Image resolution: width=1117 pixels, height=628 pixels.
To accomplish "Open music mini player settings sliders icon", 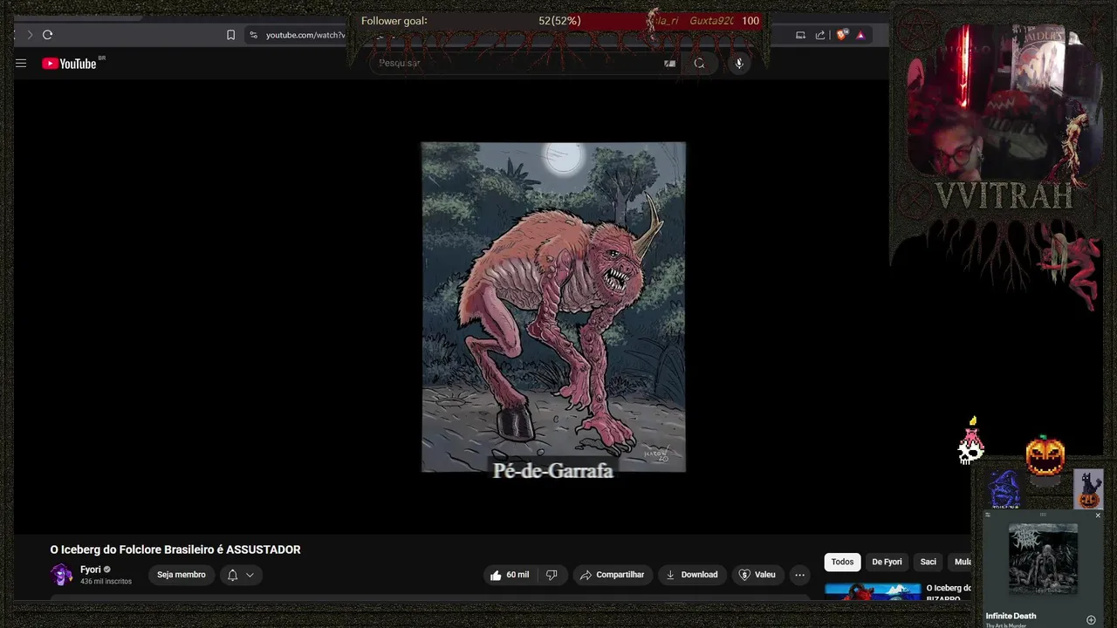I will tap(987, 515).
